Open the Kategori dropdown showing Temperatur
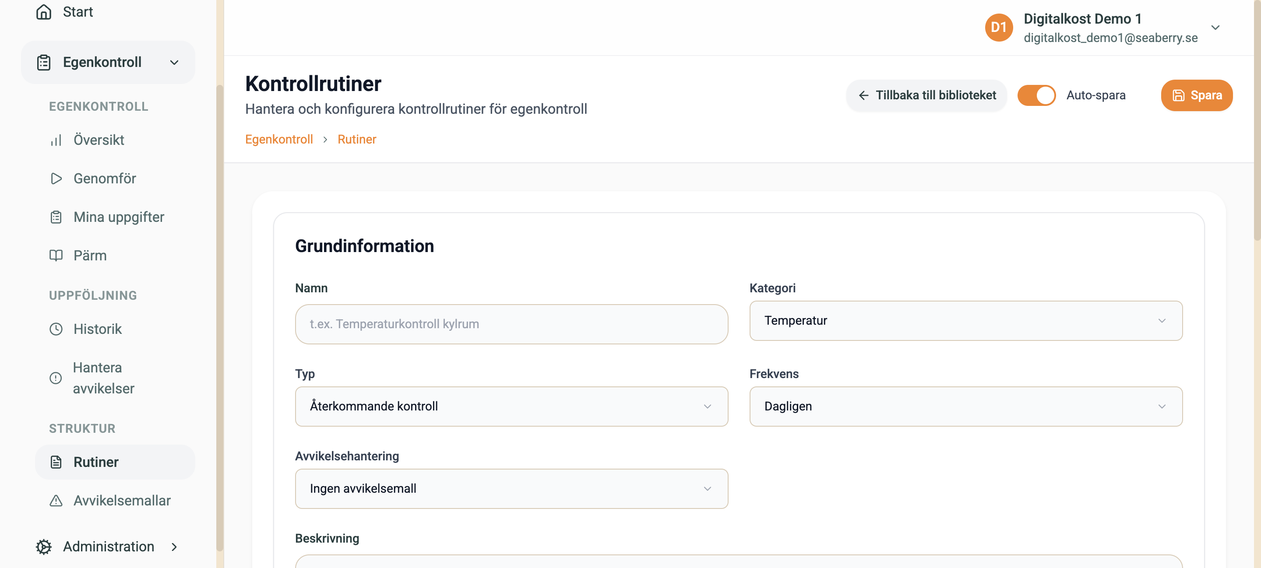 click(965, 320)
